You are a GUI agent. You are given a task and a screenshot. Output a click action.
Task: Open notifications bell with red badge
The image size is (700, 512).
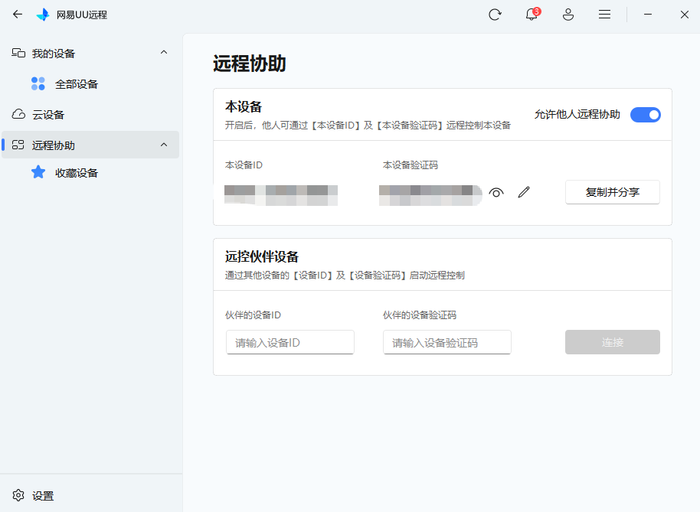532,15
